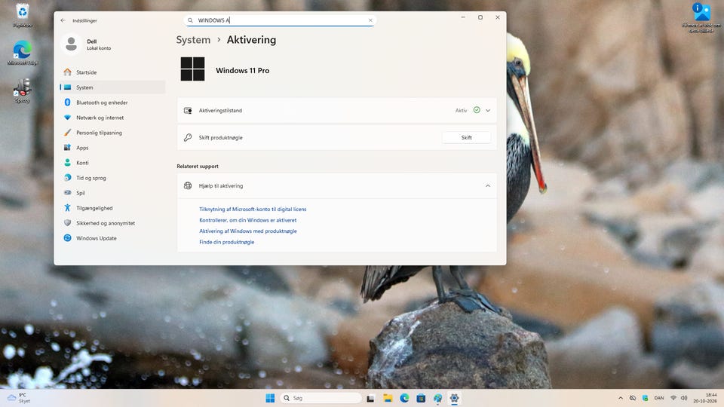The image size is (724, 407).
Task: Click the key icon beside Skift produktnøgle
Action: coord(188,137)
